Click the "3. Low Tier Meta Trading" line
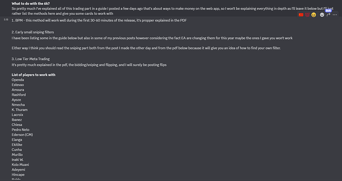 31,59
